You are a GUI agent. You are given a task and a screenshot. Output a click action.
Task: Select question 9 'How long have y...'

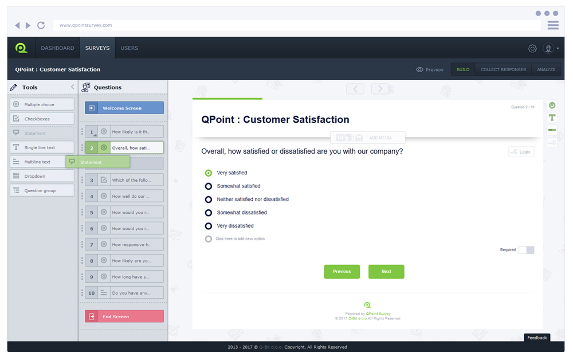[124, 276]
